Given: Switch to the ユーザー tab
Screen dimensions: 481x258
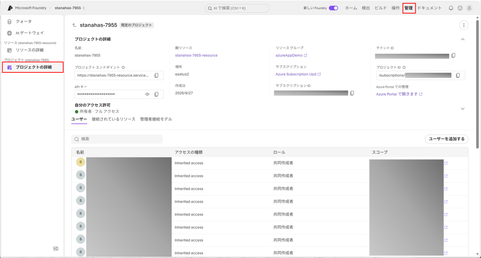Looking at the screenshot, I should [x=79, y=119].
